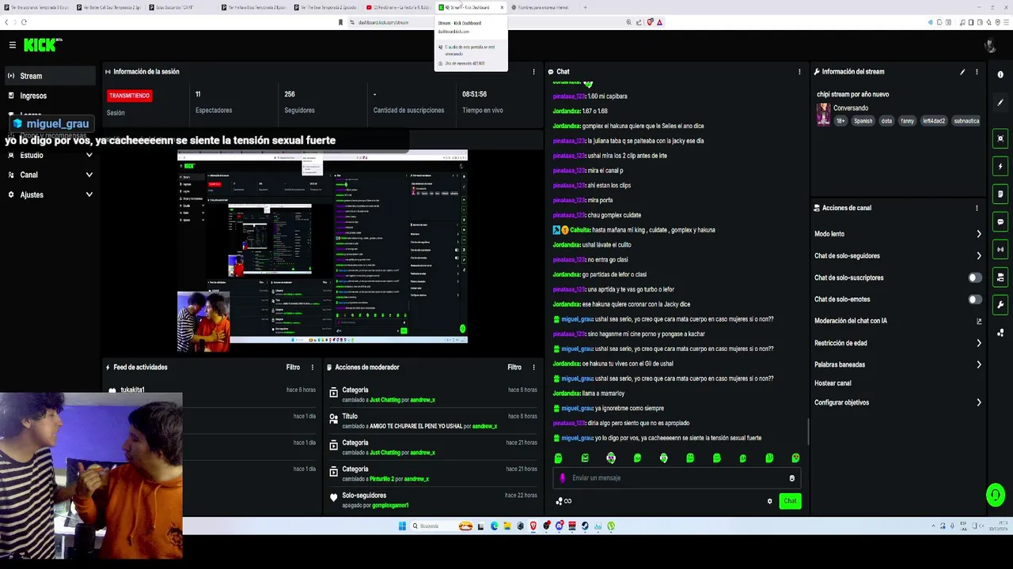Image resolution: width=1013 pixels, height=569 pixels.
Task: Click the pencil icon in right rail
Action: [1000, 103]
